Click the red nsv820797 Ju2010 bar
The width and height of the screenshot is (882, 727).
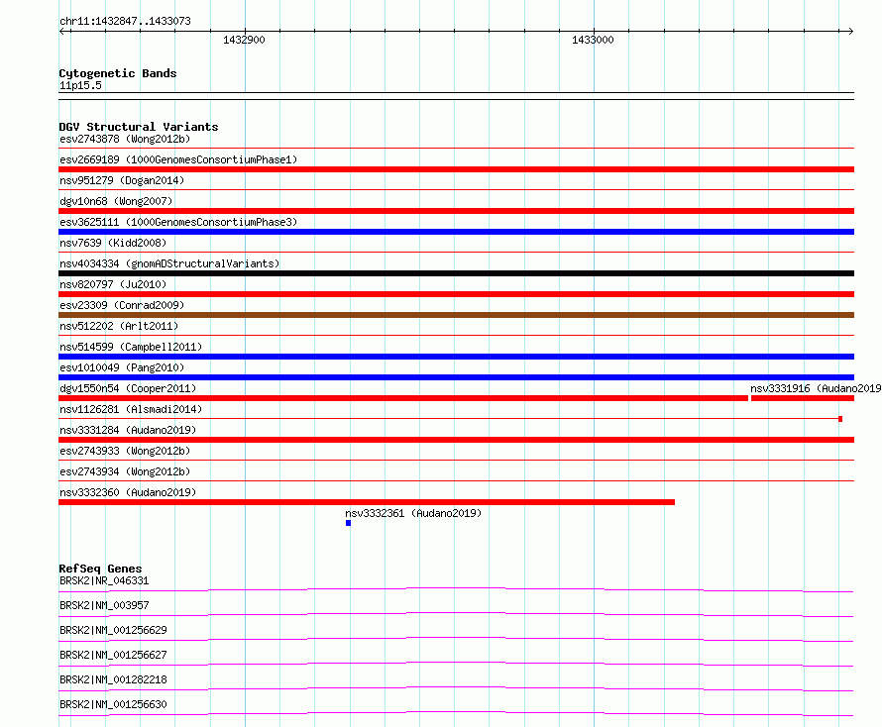click(x=456, y=294)
